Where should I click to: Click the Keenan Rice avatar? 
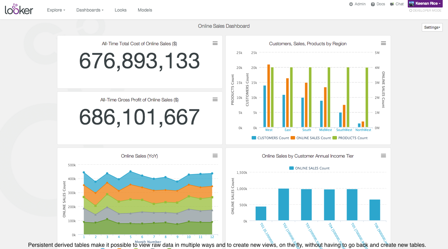point(412,4)
